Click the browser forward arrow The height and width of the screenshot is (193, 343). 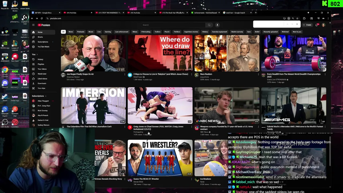coord(37,18)
